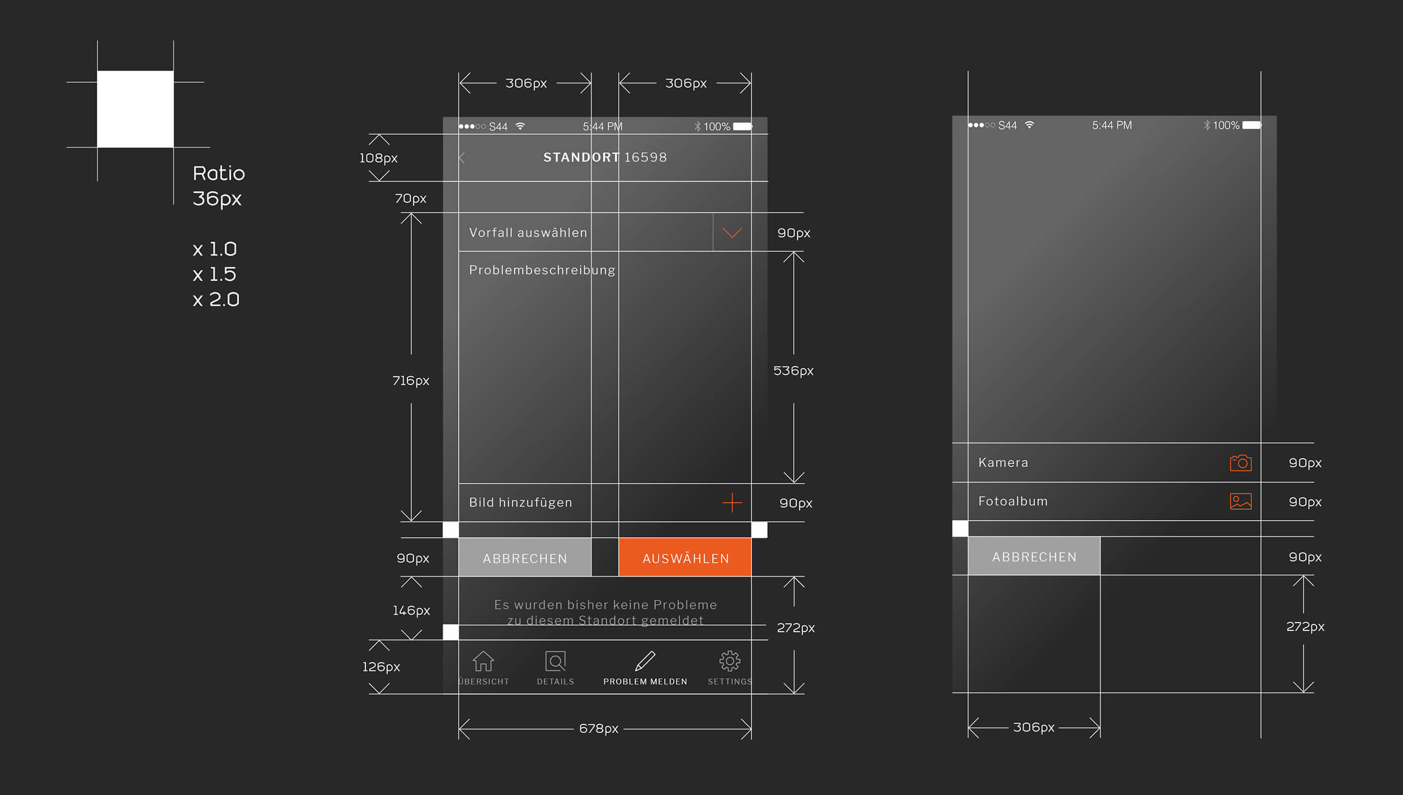Click the 'Ratio' heading text
1403x795 pixels.
point(219,173)
